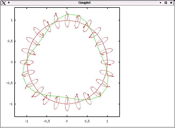Maximize the Gnuplot window
The height and width of the screenshot is (128, 175).
pos(166,2)
